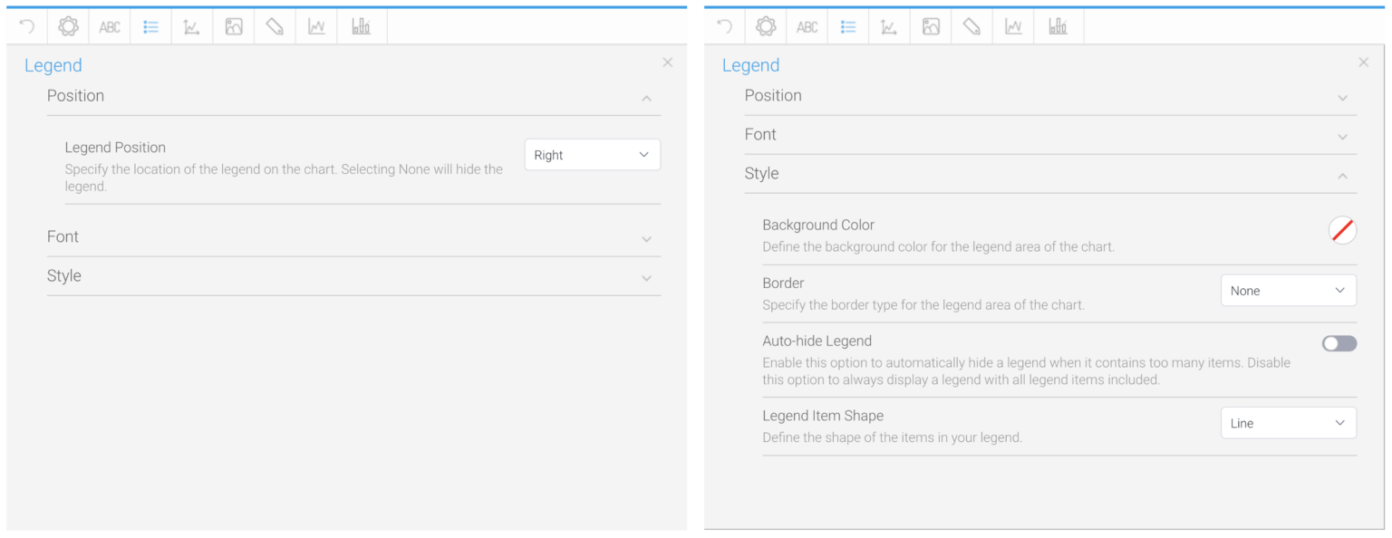
Task: Expand the Style section chevron in left panel
Action: [x=646, y=278]
